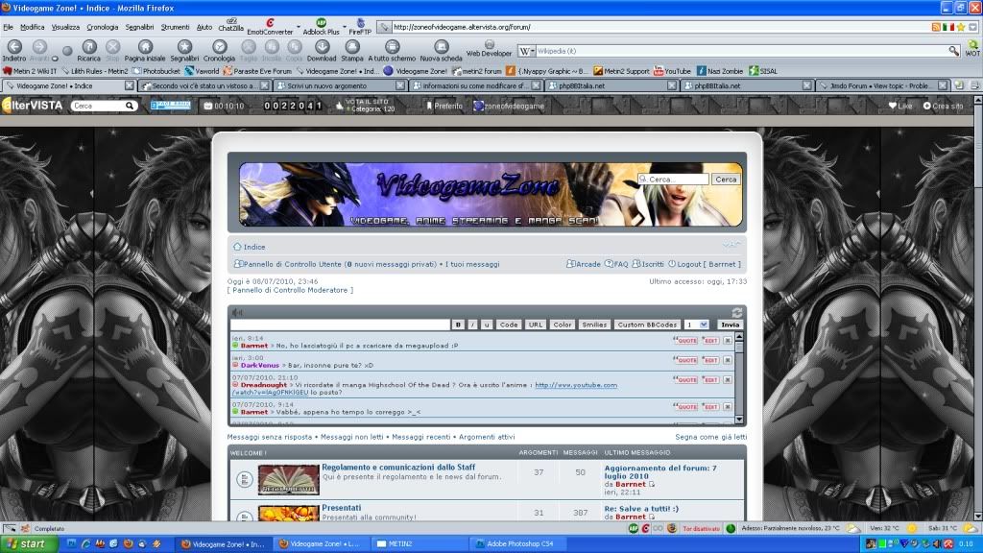
Task: Open 'Pannello di Controllo Moderatore' link
Action: 290,290
